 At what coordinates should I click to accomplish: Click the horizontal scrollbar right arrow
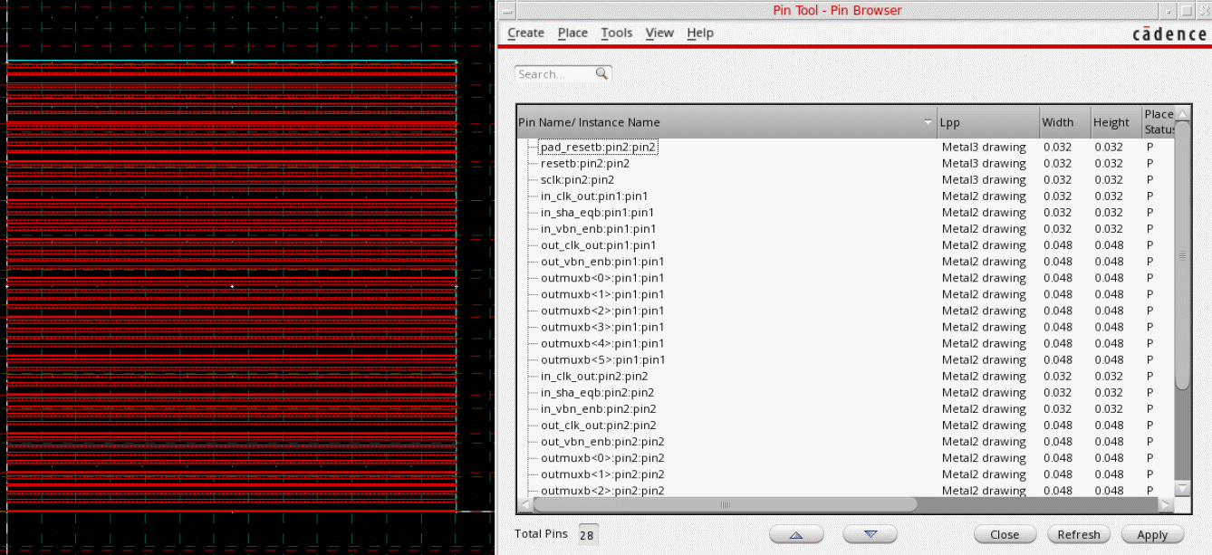coord(1166,504)
